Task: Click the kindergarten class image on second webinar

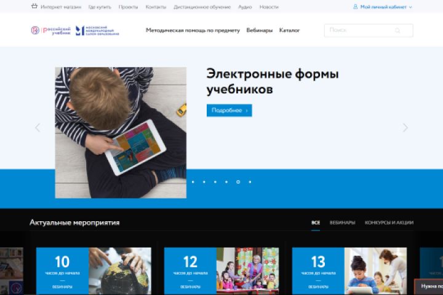Action: pyautogui.click(x=248, y=271)
